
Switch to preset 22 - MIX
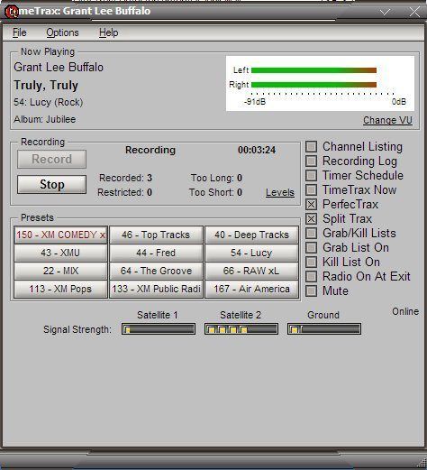coord(60,271)
